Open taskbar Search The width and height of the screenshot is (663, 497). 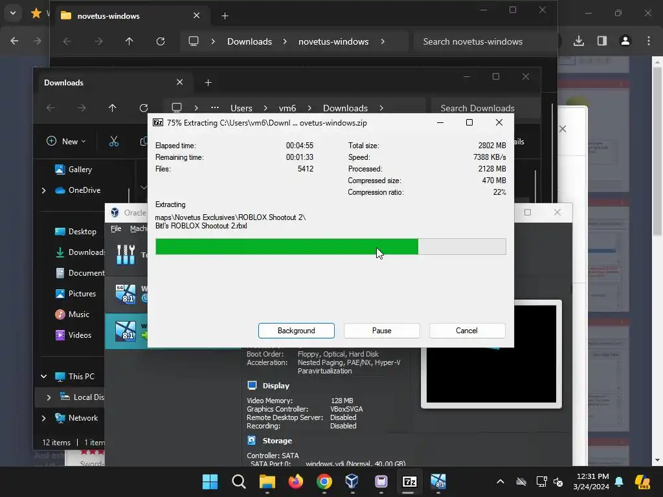coord(238,481)
